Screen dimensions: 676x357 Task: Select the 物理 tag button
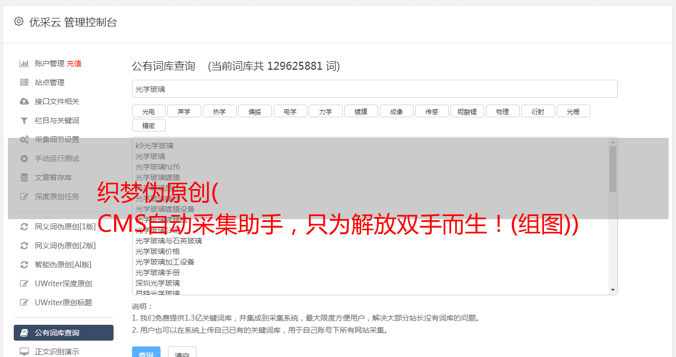(502, 111)
